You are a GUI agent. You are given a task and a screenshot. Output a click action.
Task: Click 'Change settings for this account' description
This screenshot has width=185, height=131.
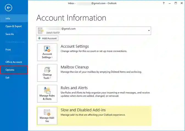(x=94, y=51)
